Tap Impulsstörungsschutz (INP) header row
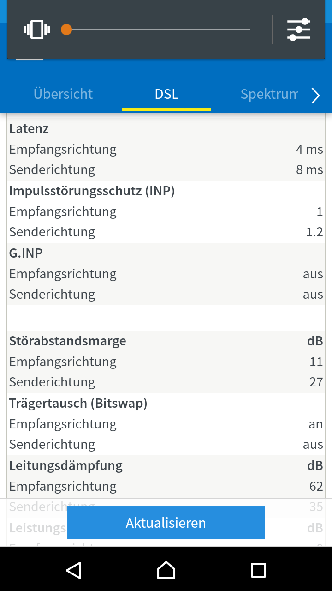Image resolution: width=332 pixels, height=591 pixels. click(x=166, y=191)
